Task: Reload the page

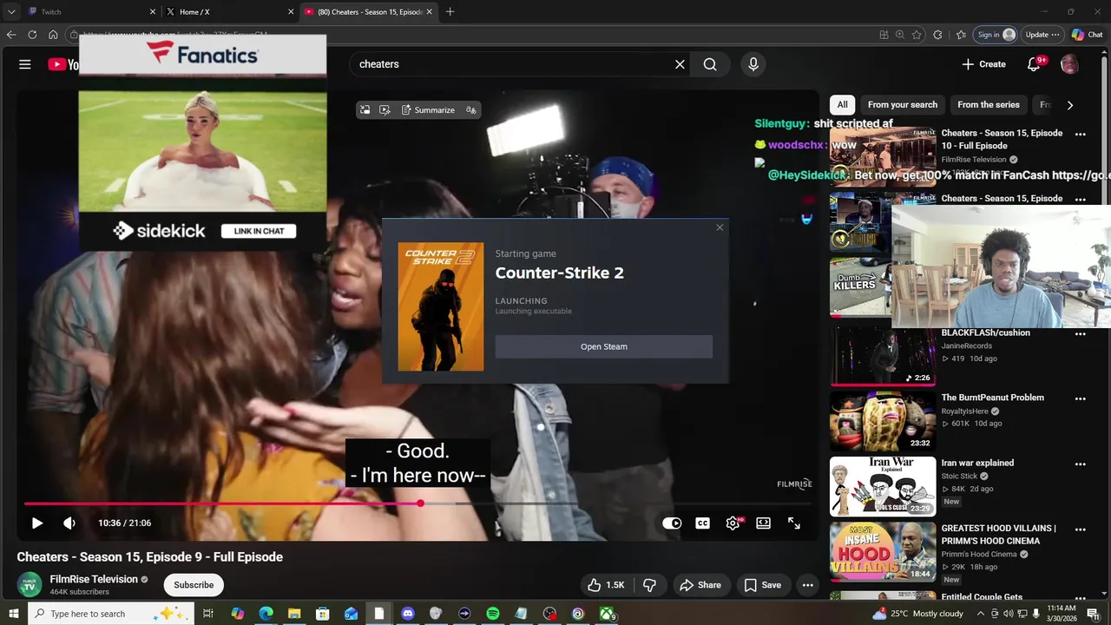Action: click(x=32, y=35)
